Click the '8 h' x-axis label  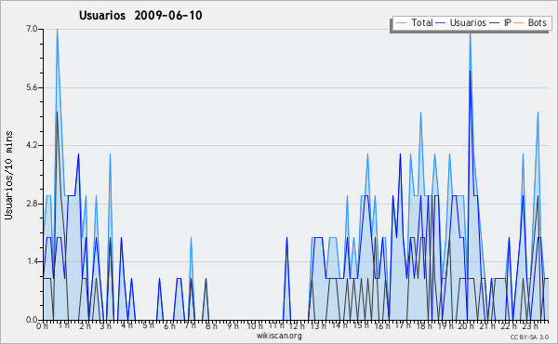(211, 325)
